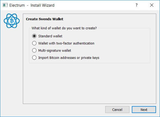Click the 'Electrum - Install Wizard' title text

pos(32,5)
